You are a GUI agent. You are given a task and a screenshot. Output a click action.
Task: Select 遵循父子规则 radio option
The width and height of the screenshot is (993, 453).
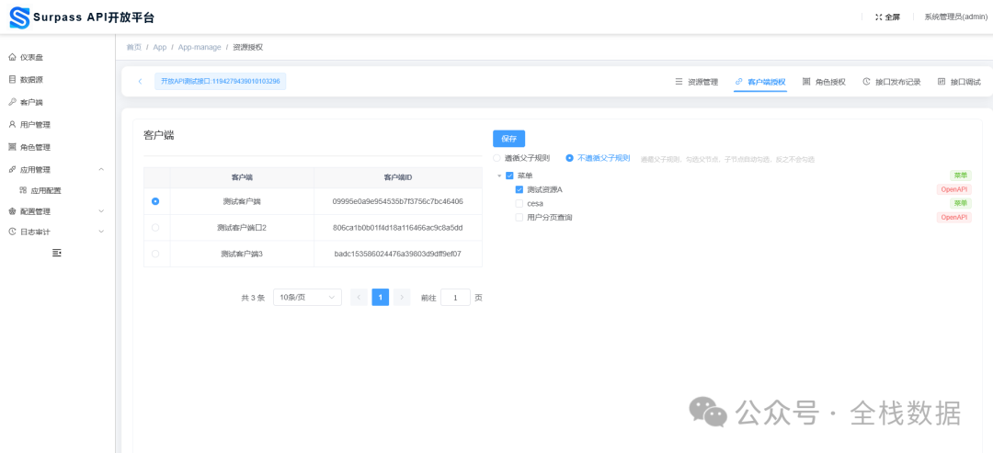point(497,158)
